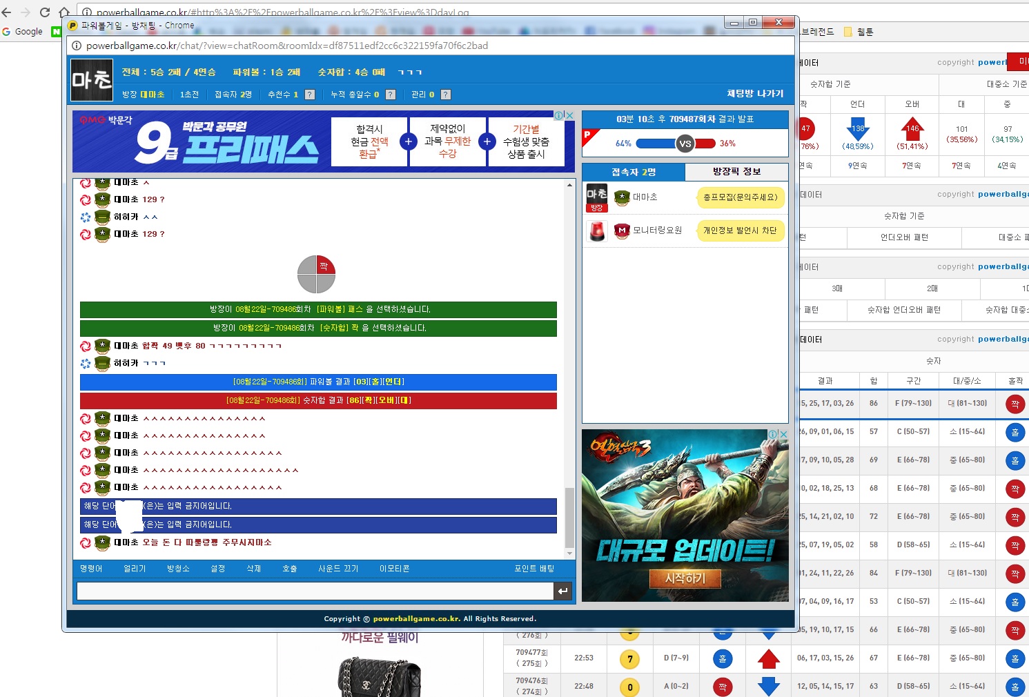Click the 짝 pie chart pick graphic
This screenshot has width=1029, height=697.
tap(316, 274)
